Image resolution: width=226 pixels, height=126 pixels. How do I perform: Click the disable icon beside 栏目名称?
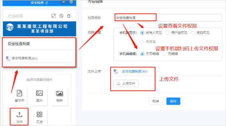point(62,16)
